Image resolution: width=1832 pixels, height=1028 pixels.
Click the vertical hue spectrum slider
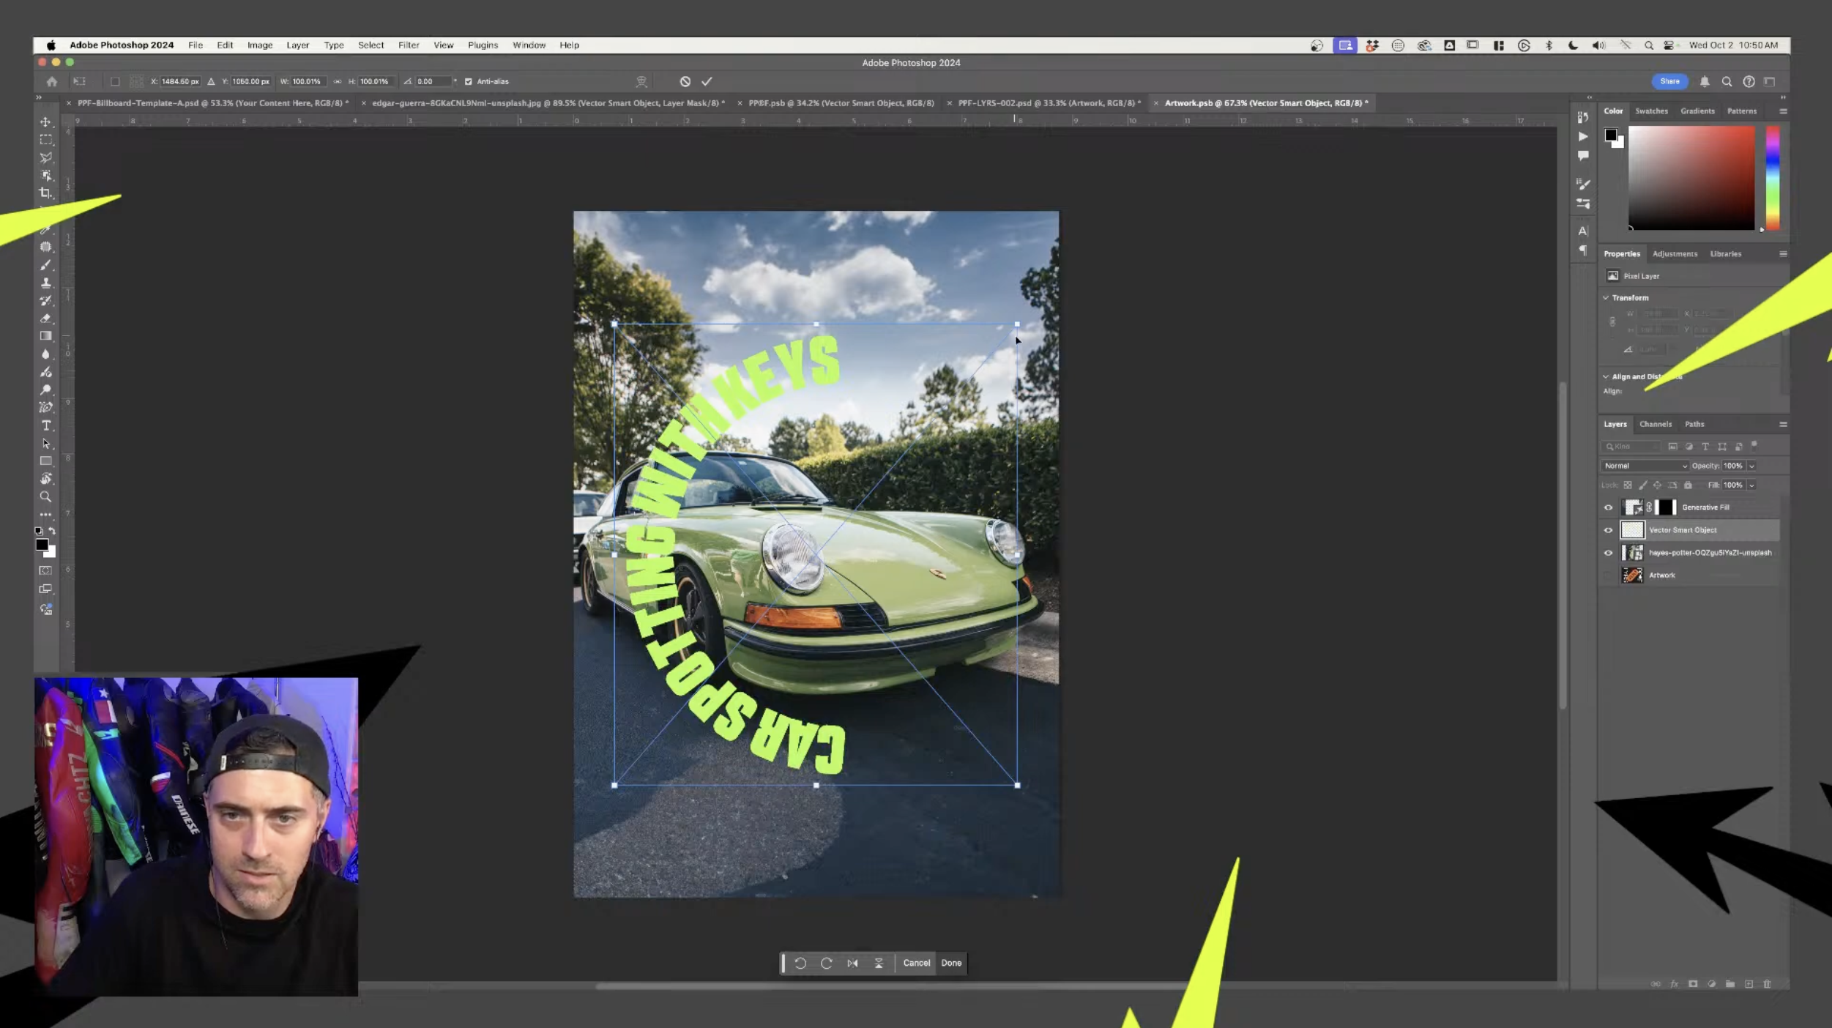point(1773,177)
